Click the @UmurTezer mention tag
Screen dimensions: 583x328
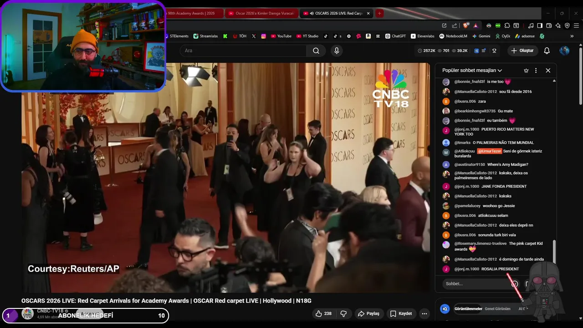click(490, 151)
